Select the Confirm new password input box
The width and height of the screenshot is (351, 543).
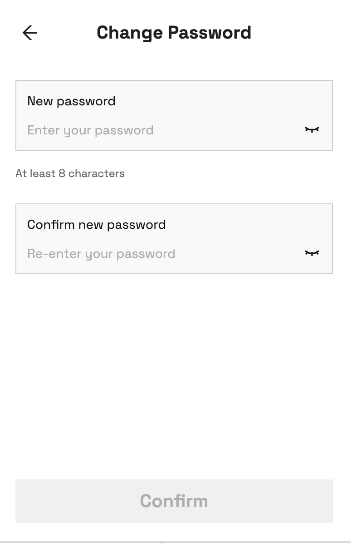174,239
